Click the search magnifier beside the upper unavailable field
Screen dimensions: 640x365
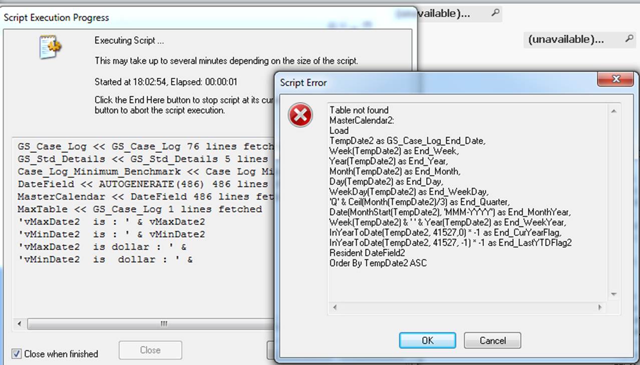click(495, 13)
